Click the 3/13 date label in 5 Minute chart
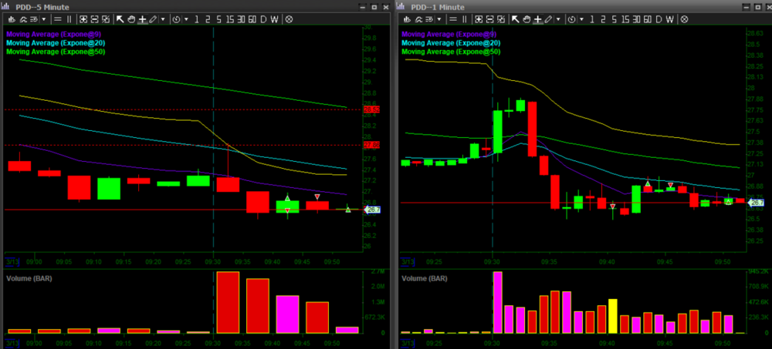 click(x=11, y=260)
